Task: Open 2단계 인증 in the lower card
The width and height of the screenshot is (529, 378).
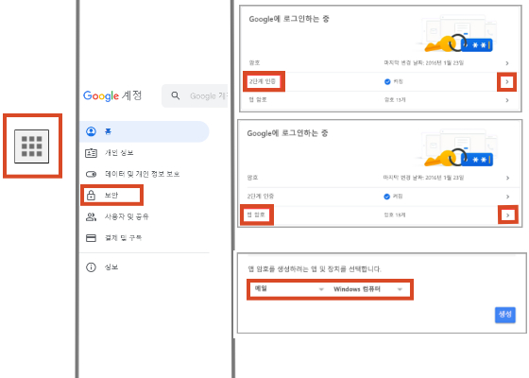Action: 261,197
